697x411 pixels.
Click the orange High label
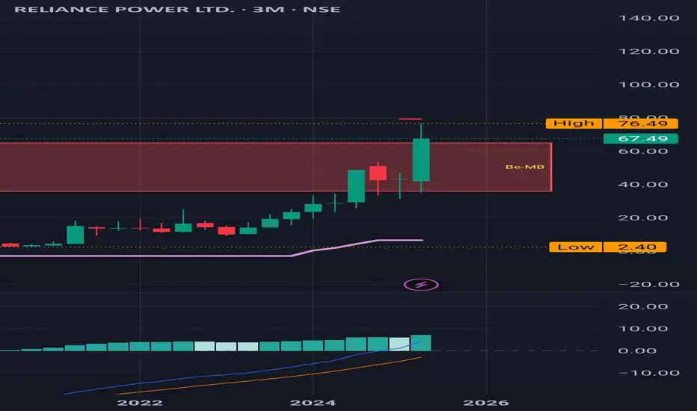click(574, 123)
